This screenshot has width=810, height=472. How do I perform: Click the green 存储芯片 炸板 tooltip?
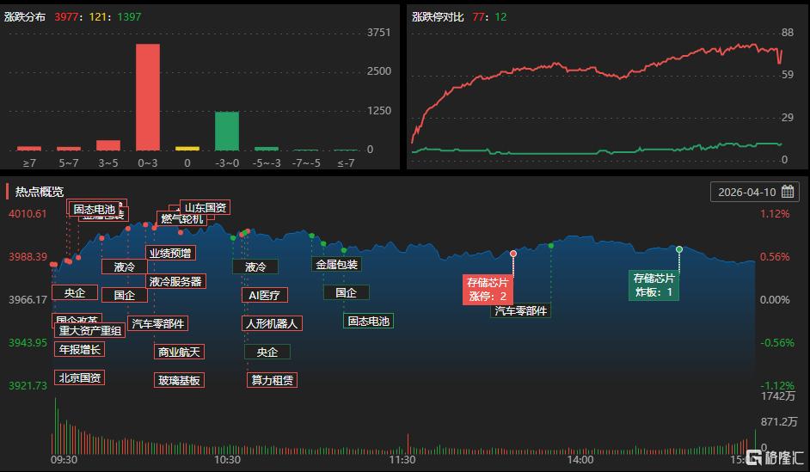pos(654,285)
